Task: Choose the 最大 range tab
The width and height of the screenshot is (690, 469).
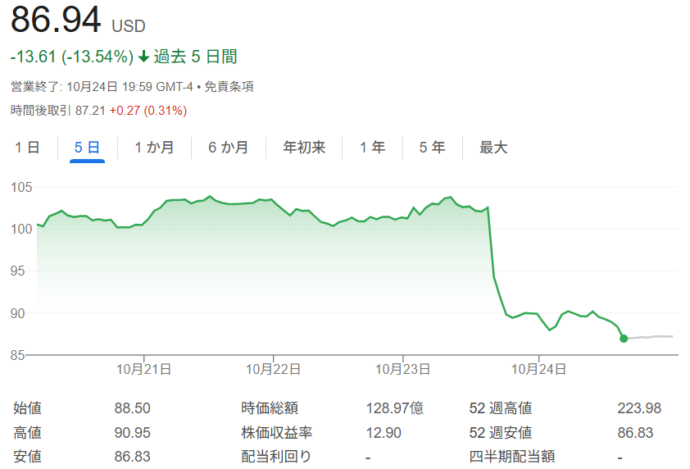Action: pyautogui.click(x=493, y=148)
